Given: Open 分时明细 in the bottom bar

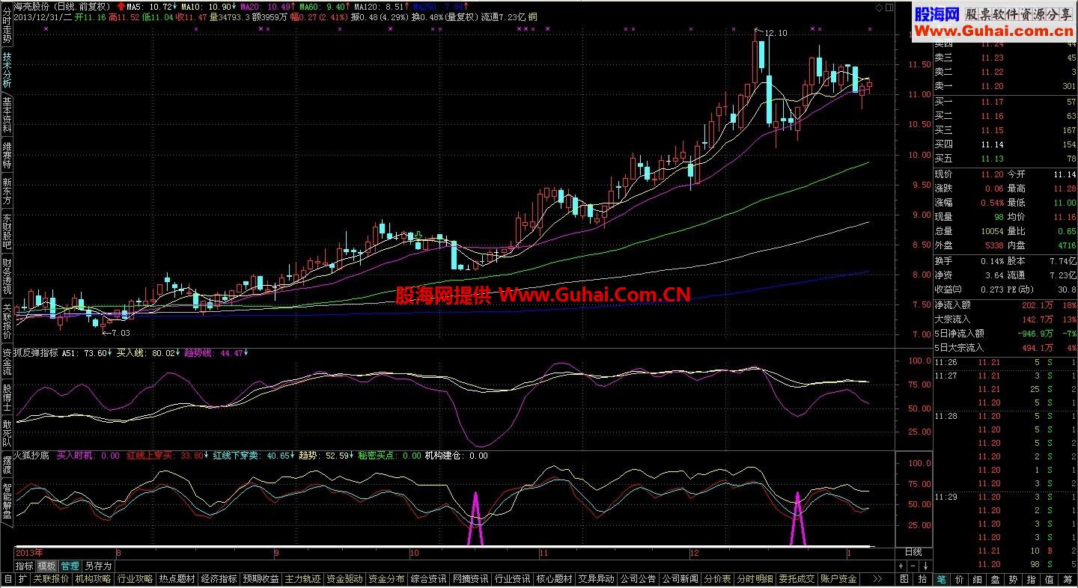Looking at the screenshot, I should tap(755, 579).
